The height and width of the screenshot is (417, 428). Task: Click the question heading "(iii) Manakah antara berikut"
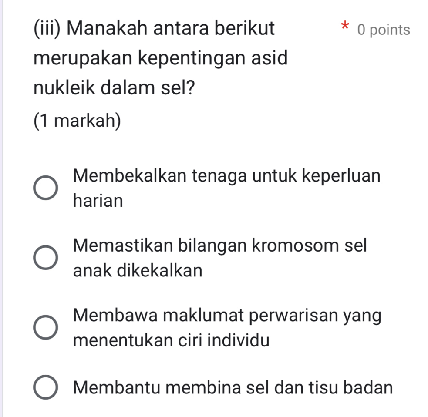pos(154,29)
